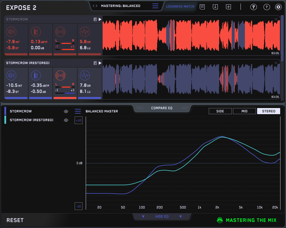The width and height of the screenshot is (286, 228).
Task: Click Stormcrow 0.13 dBTP value
Action: click(39, 42)
